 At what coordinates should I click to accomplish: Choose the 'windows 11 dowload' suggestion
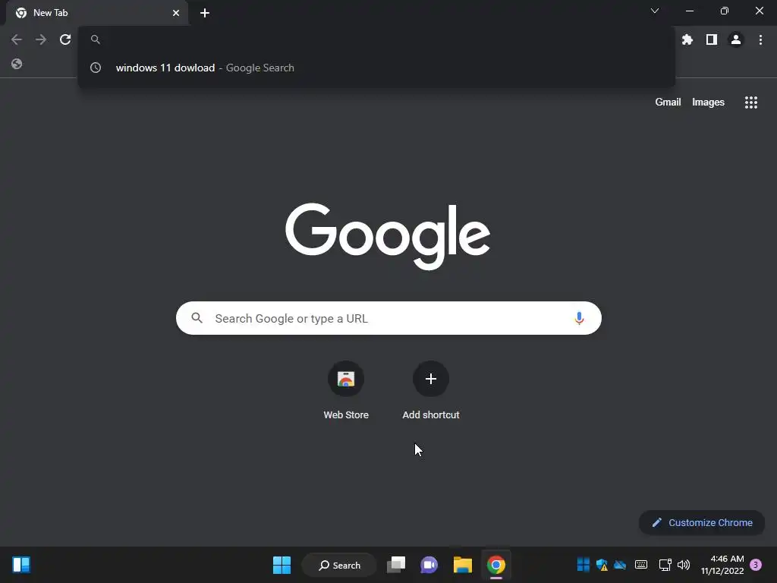pos(376,68)
